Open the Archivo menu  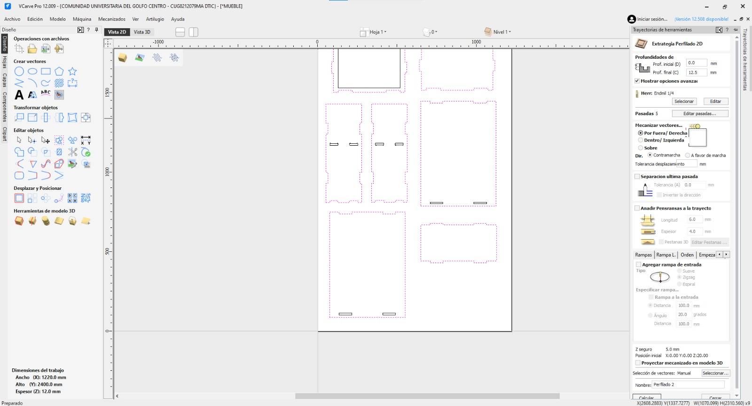(12, 19)
